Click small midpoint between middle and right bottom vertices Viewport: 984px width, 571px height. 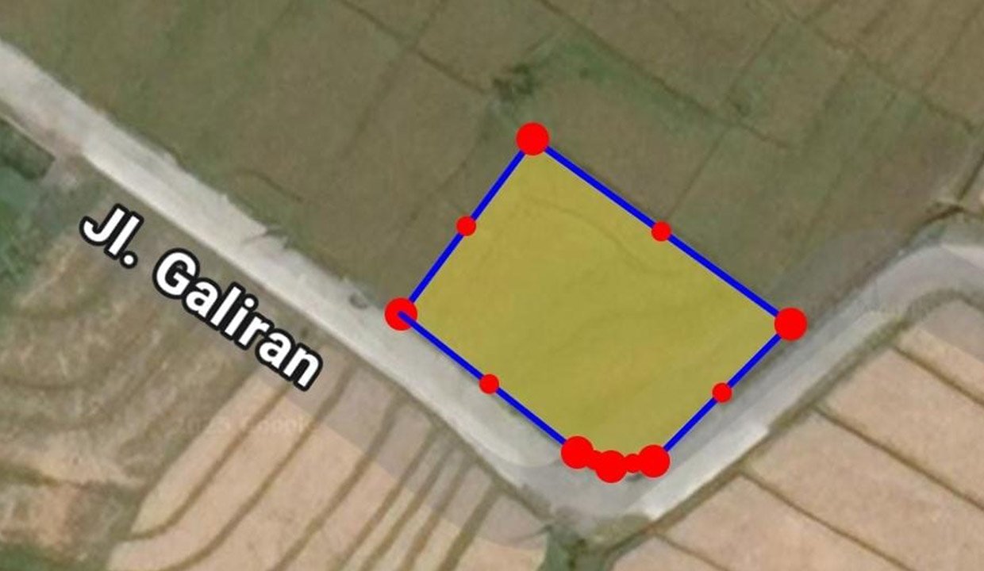[632, 463]
